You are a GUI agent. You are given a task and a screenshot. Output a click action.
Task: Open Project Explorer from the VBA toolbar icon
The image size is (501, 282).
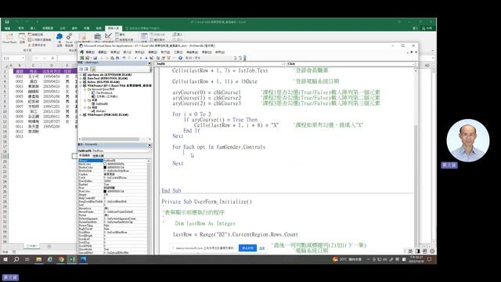158,58
